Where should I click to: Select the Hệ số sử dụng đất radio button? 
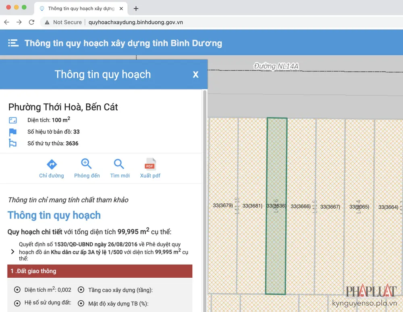[17, 303]
